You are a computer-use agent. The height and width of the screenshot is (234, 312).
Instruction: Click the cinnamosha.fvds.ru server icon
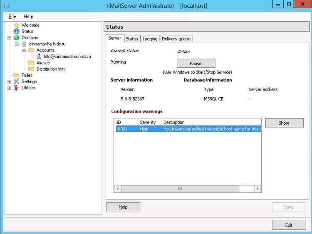[24, 44]
